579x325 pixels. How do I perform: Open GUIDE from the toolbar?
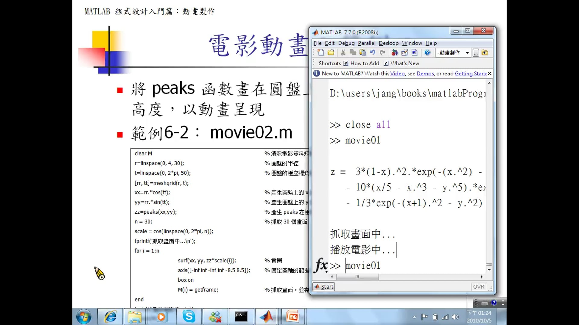(405, 53)
